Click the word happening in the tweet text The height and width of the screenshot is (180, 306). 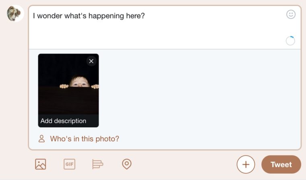(x=106, y=16)
